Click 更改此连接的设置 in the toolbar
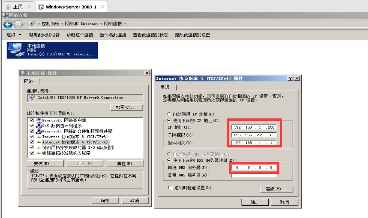 click(x=192, y=35)
